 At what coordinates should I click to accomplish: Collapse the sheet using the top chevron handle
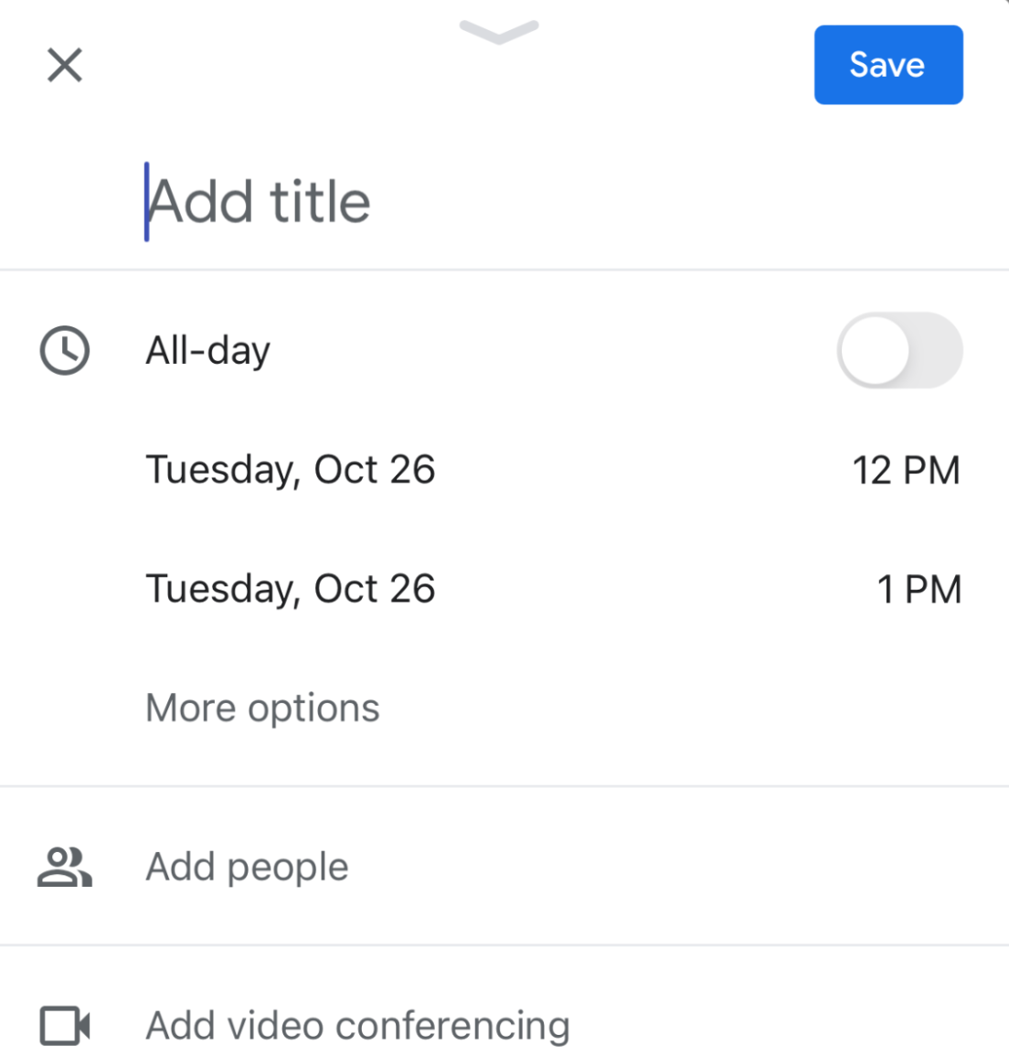[x=499, y=33]
